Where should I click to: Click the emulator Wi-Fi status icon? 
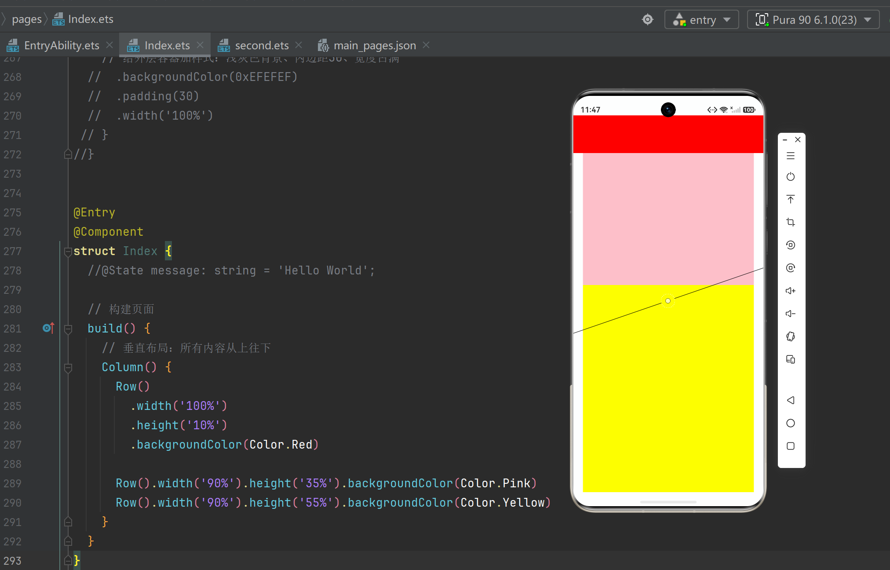coord(724,110)
